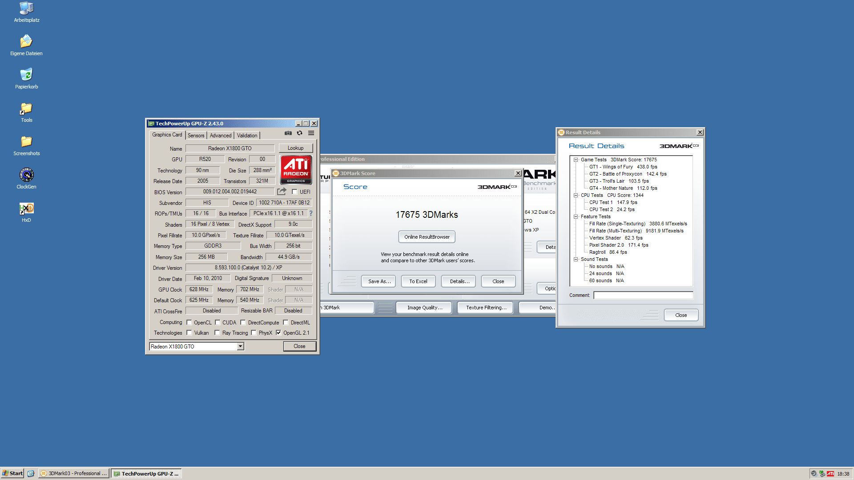Viewport: 854px width, 480px height.
Task: Select the Ragtroll result row
Action: 608,252
